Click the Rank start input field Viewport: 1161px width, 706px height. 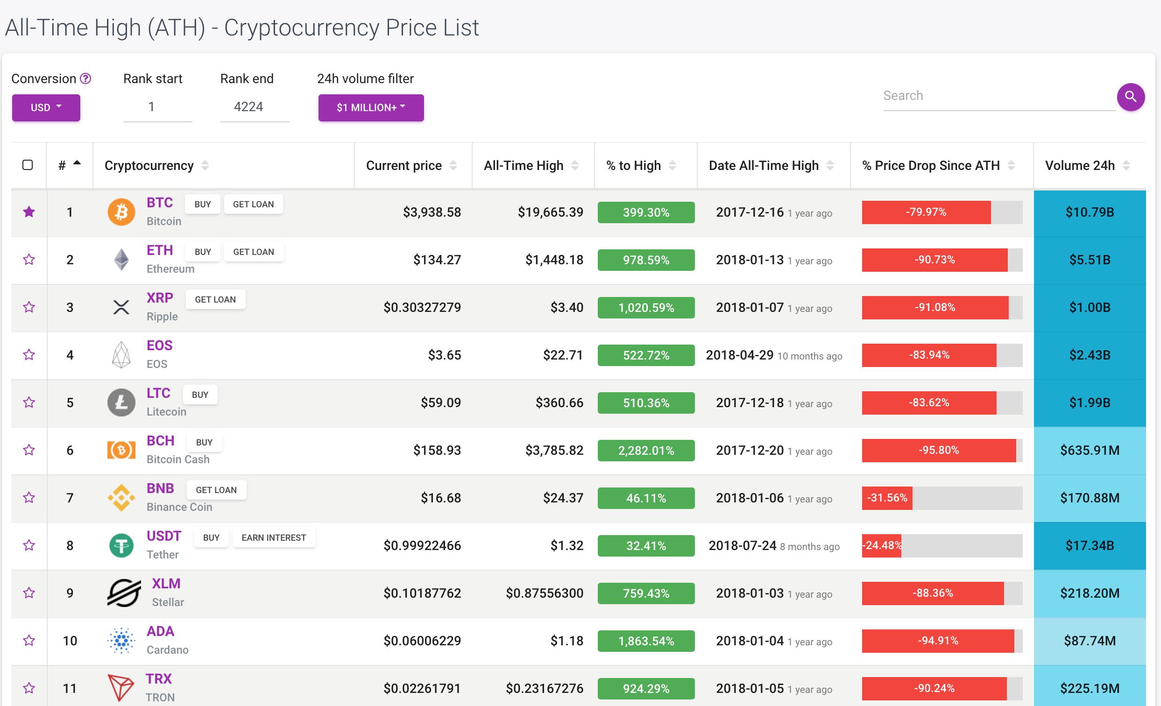tap(157, 107)
